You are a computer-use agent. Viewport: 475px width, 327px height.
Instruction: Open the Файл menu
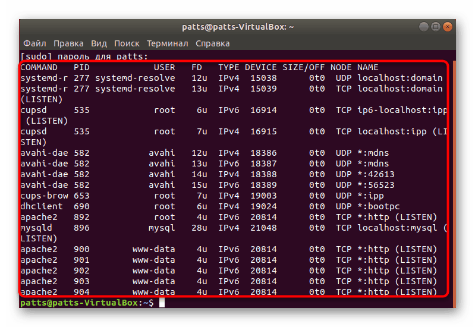(35, 43)
